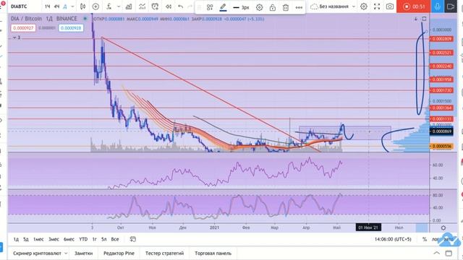Click the DIABTC symbol search
The width and height of the screenshot is (463, 260).
tap(19, 6)
